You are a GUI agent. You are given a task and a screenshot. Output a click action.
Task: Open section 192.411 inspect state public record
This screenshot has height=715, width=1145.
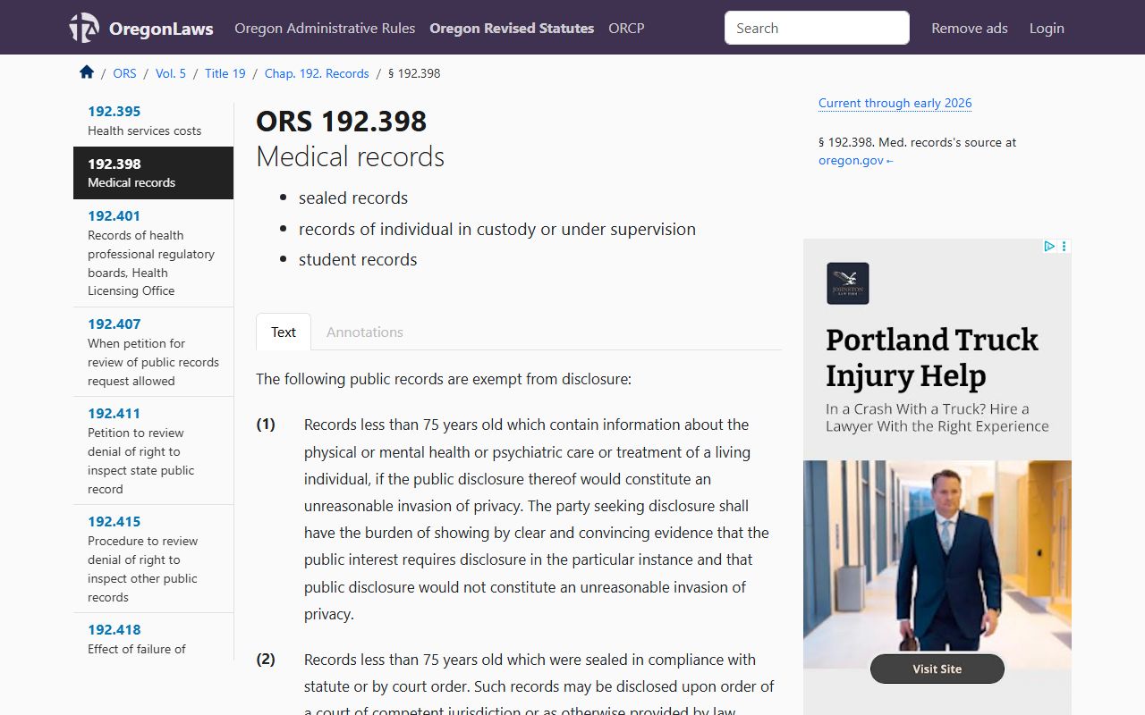153,450
